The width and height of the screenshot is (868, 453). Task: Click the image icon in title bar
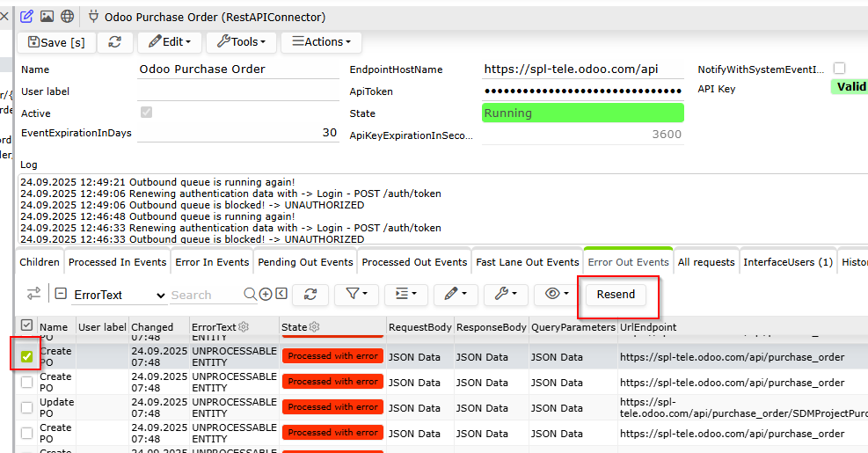coord(47,16)
